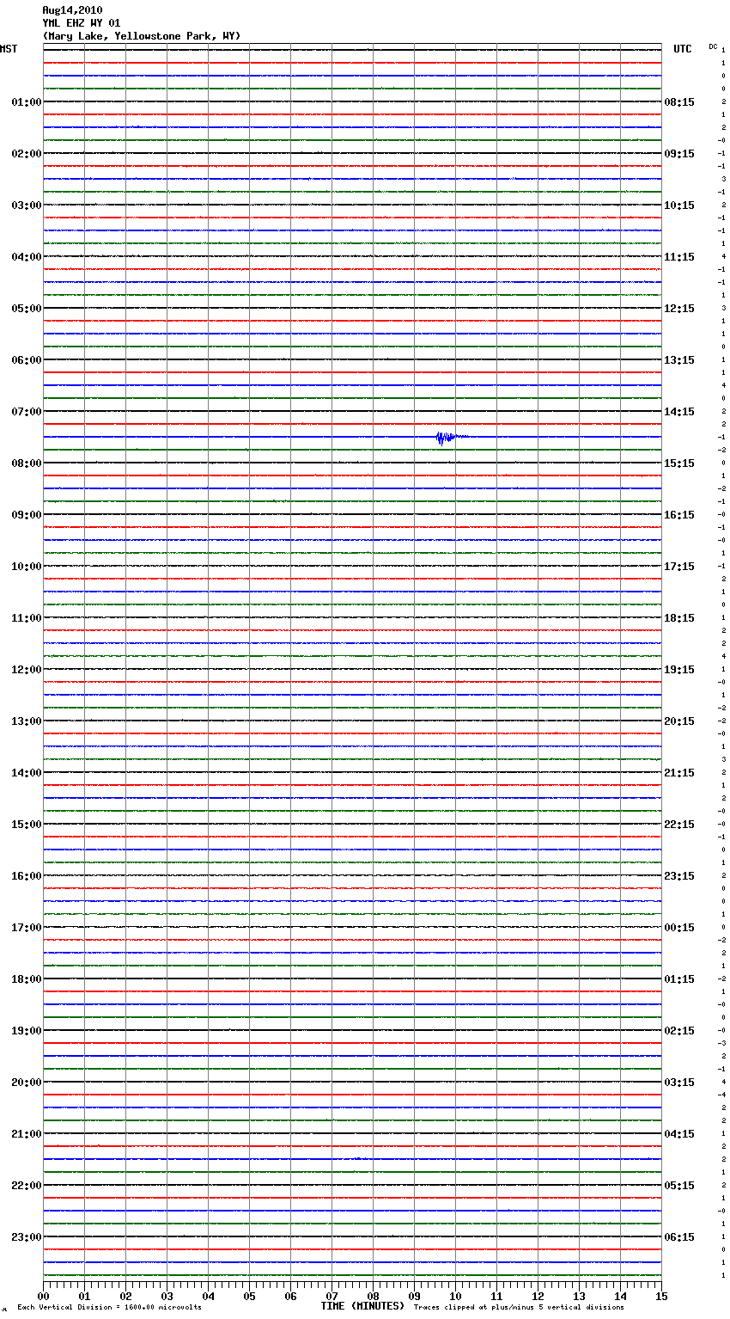The image size is (730, 1319).
Task: Click the 17:15 UTC time label
Action: (x=679, y=567)
